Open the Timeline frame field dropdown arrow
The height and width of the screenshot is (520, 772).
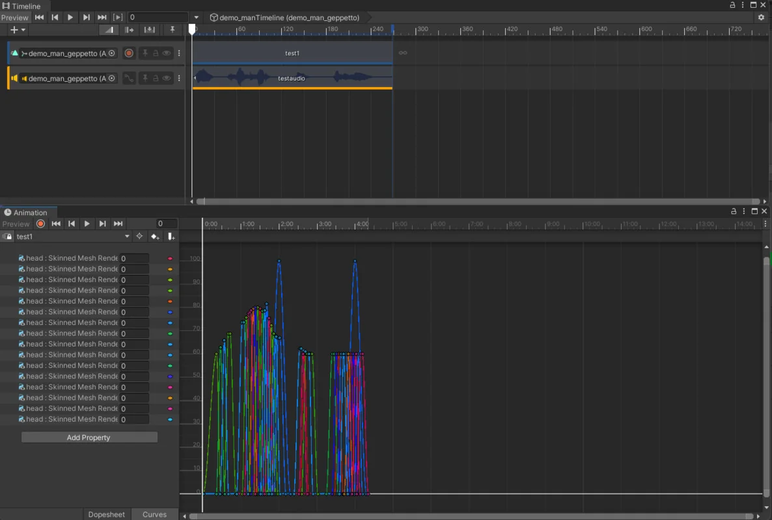tap(197, 18)
